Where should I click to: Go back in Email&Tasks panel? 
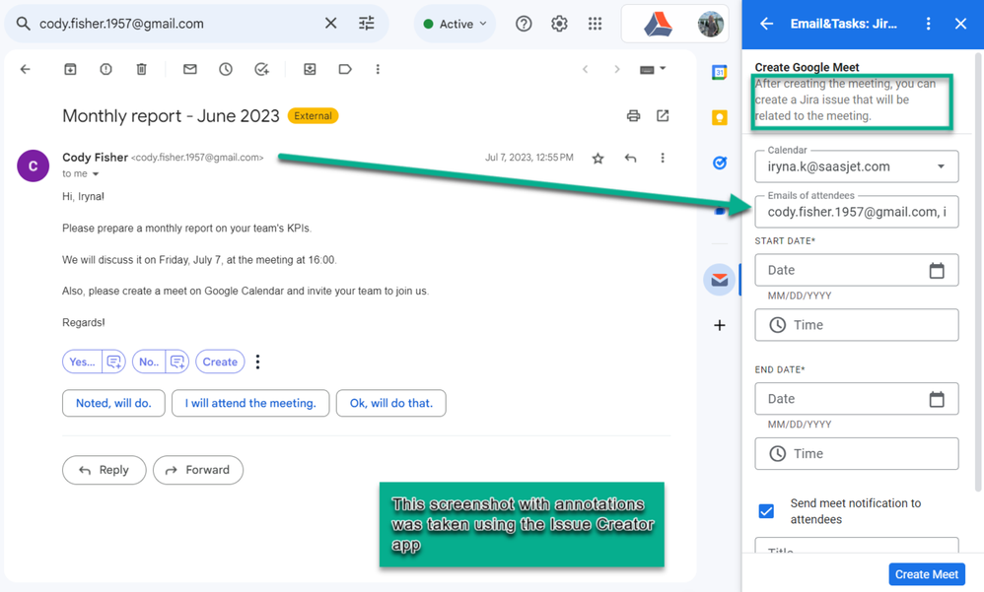tap(767, 24)
